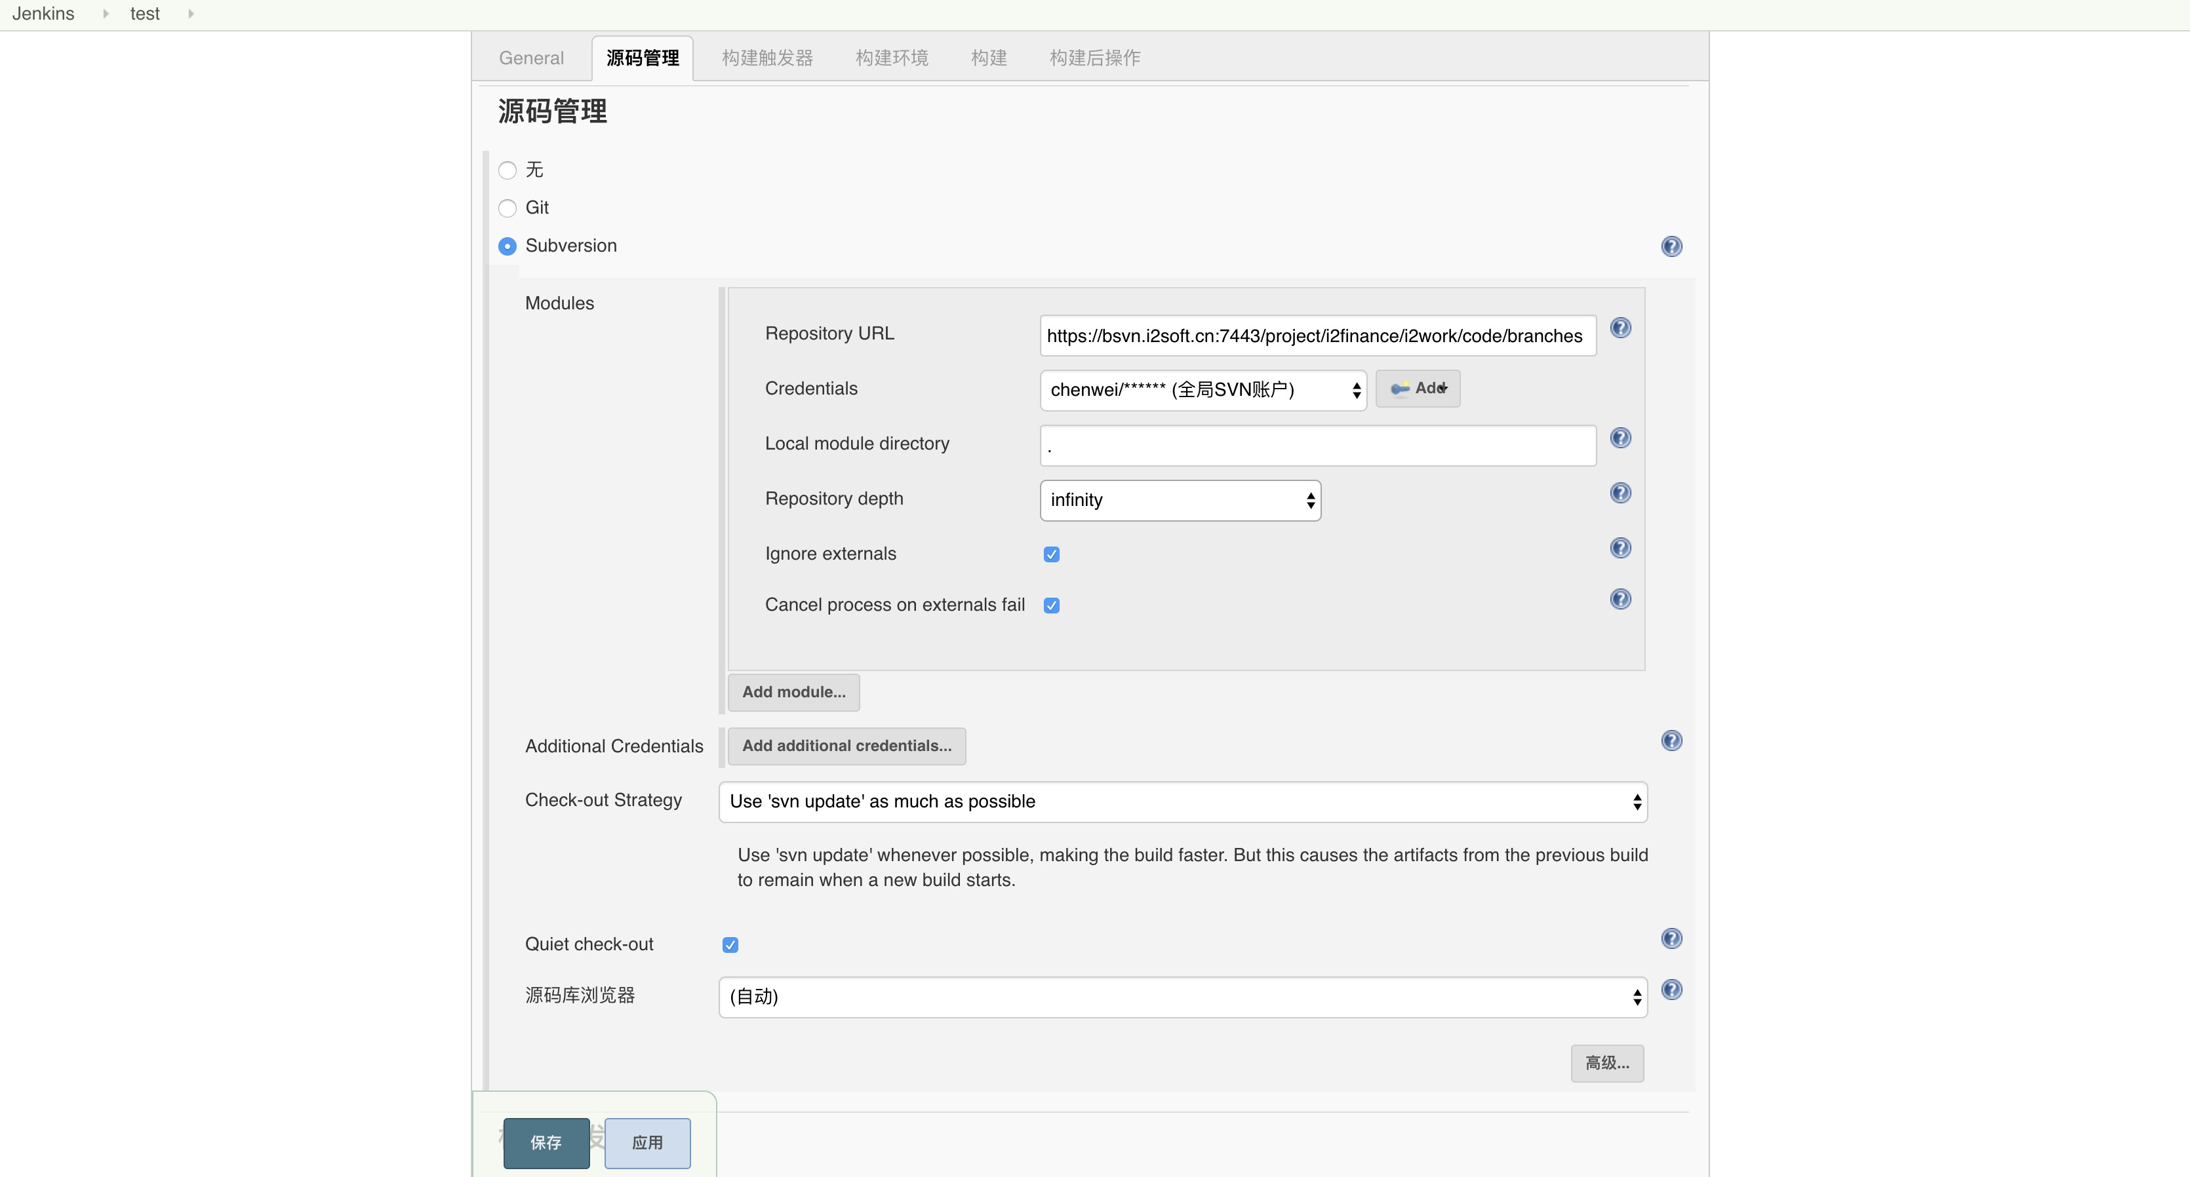Open help for the Subversion option
2190x1177 pixels.
click(x=1671, y=246)
